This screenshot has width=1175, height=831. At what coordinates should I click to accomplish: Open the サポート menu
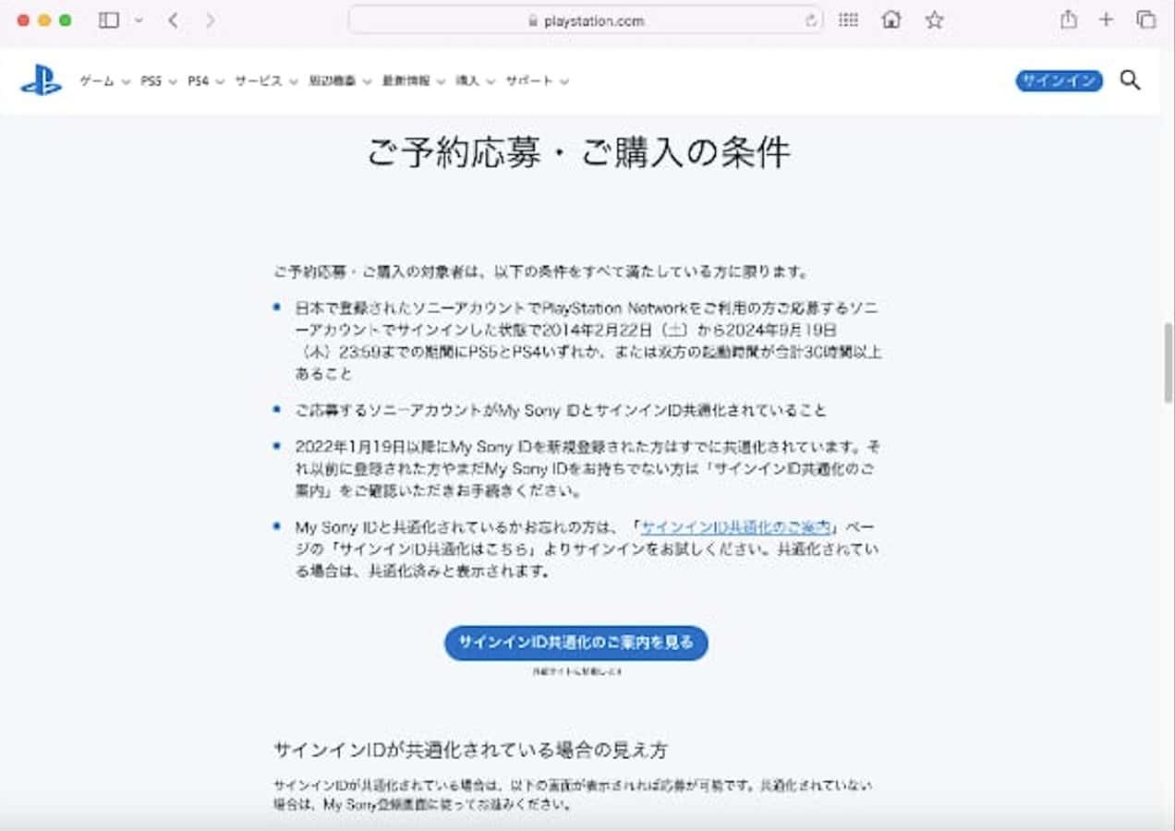coord(537,81)
